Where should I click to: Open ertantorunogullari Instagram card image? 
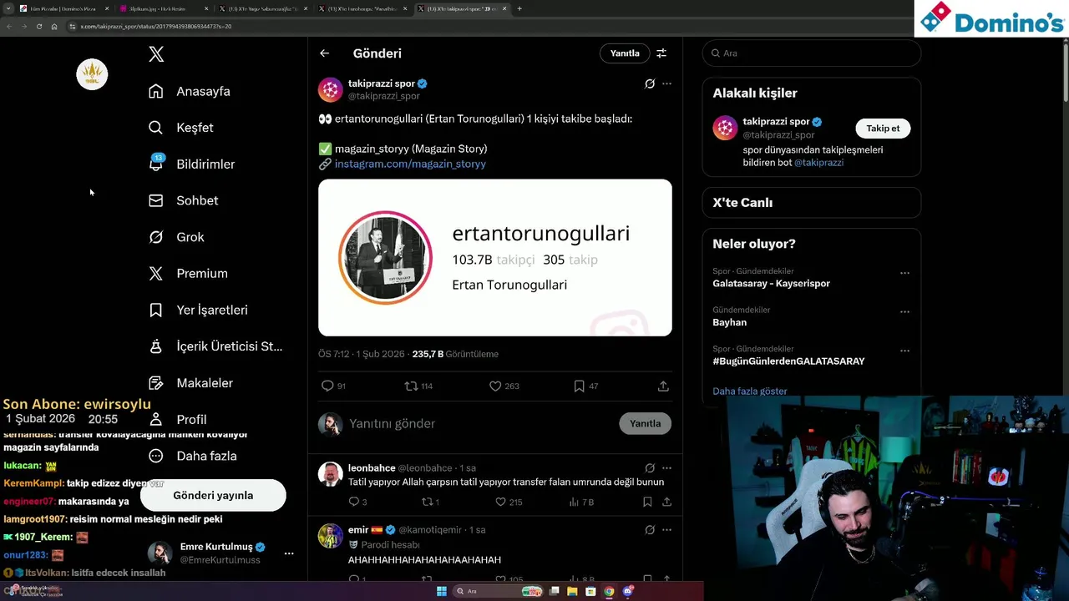(x=495, y=257)
